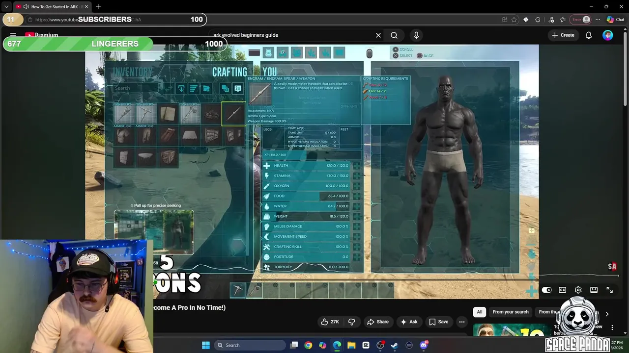629x353 pixels.
Task: Click the Ask button under video
Action: coord(409,322)
